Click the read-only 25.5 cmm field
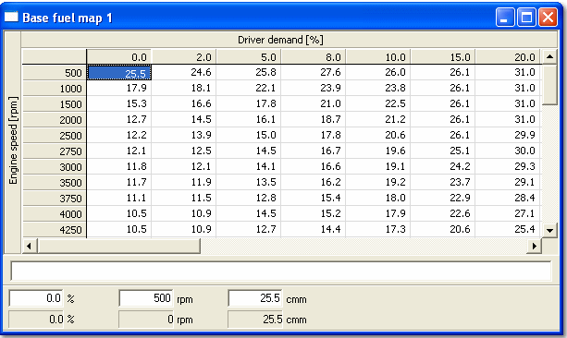567x338 pixels. click(255, 320)
